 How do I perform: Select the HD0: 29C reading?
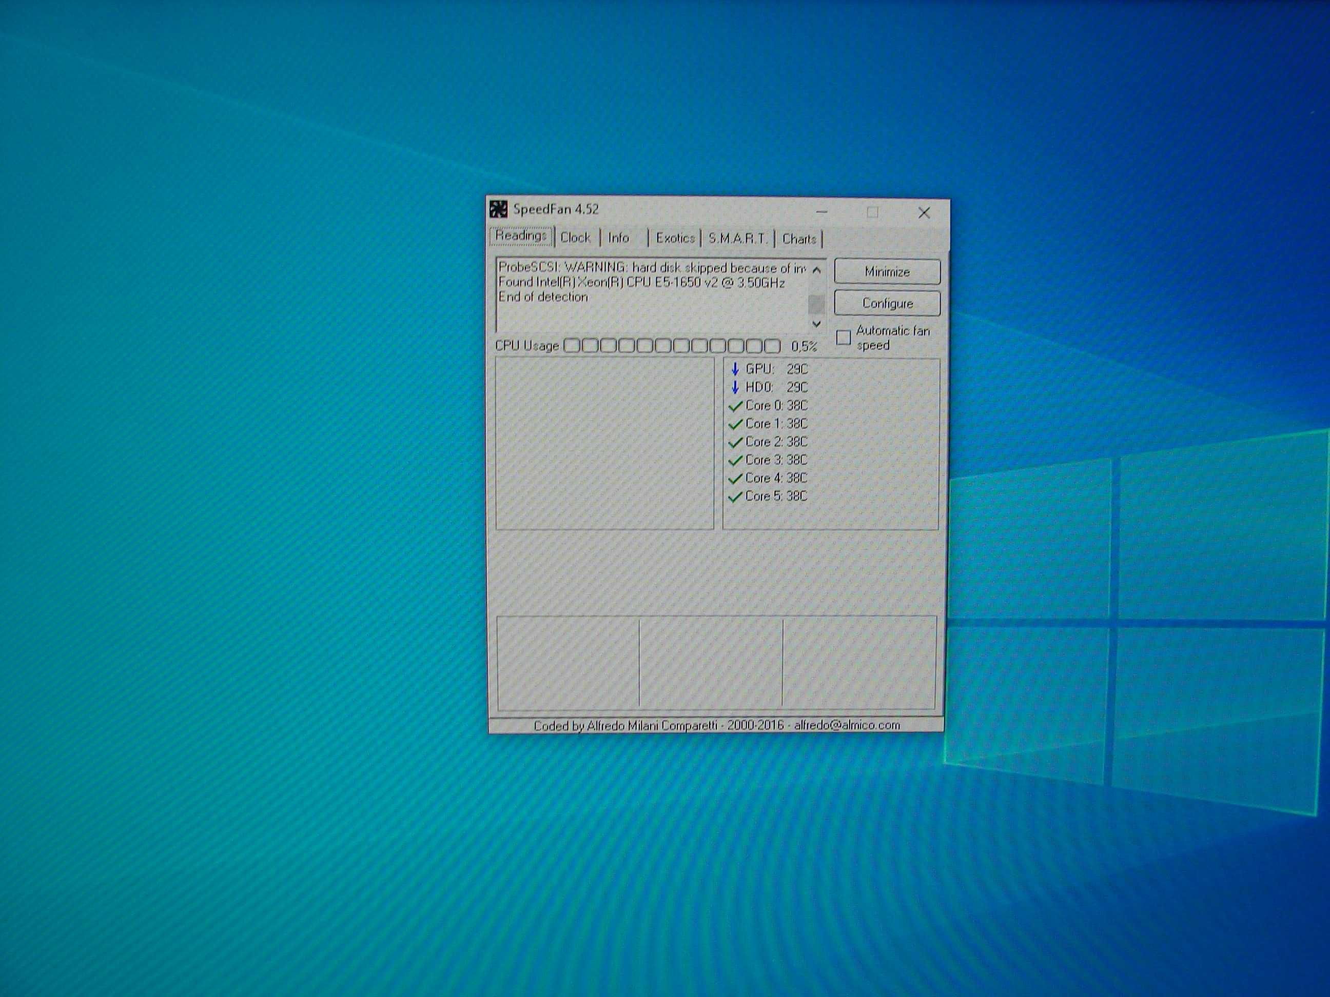776,387
